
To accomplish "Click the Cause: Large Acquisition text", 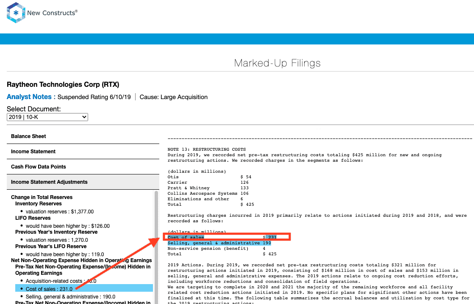I will click(174, 97).
